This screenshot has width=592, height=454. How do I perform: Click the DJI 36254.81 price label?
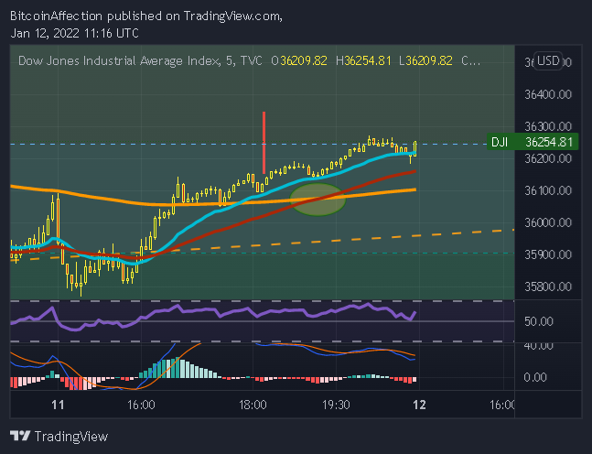click(x=533, y=142)
